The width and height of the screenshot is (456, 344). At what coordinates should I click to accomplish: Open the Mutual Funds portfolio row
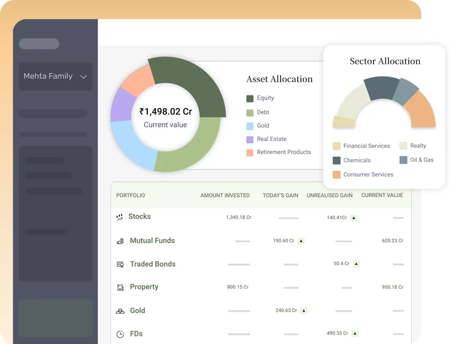(261, 241)
